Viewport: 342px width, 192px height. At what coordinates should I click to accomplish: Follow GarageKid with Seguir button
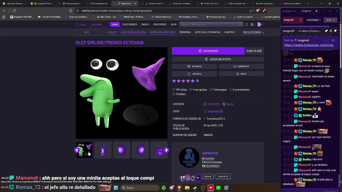coord(208,177)
